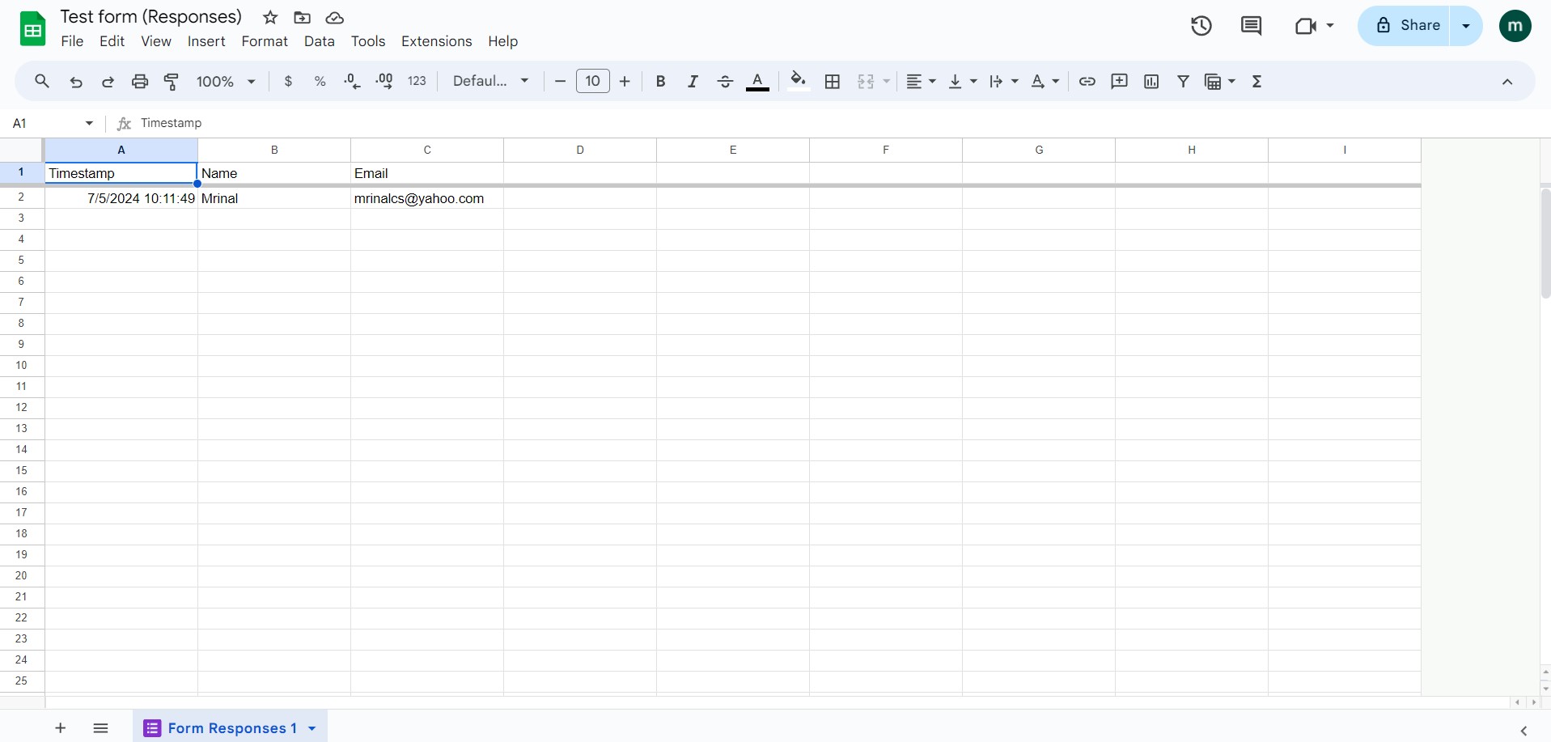Insert a chart
The height and width of the screenshot is (742, 1551).
(x=1151, y=81)
